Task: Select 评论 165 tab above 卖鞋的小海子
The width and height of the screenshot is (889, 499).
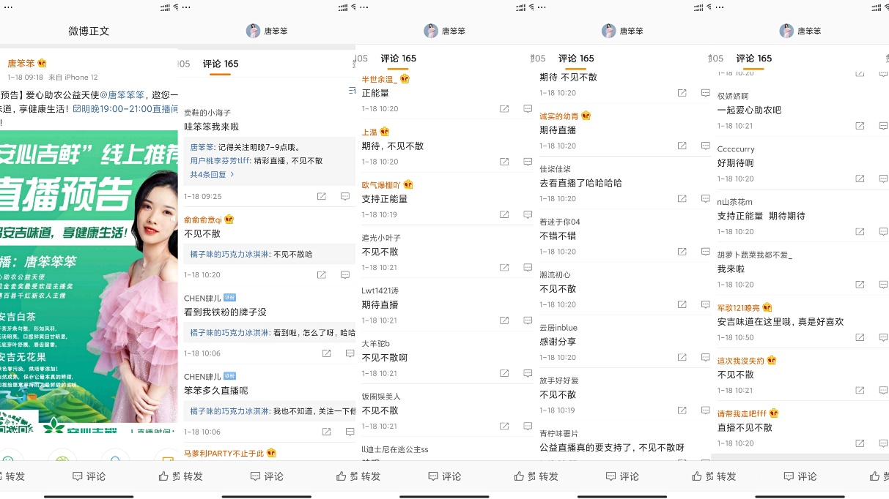Action: [x=221, y=64]
